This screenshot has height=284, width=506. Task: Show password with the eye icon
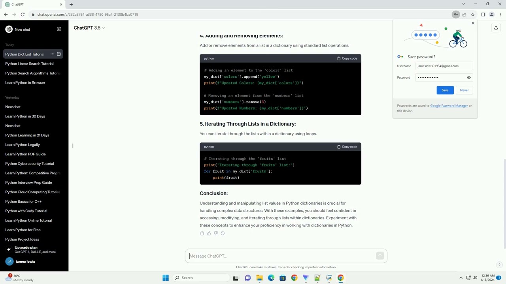coord(469,78)
